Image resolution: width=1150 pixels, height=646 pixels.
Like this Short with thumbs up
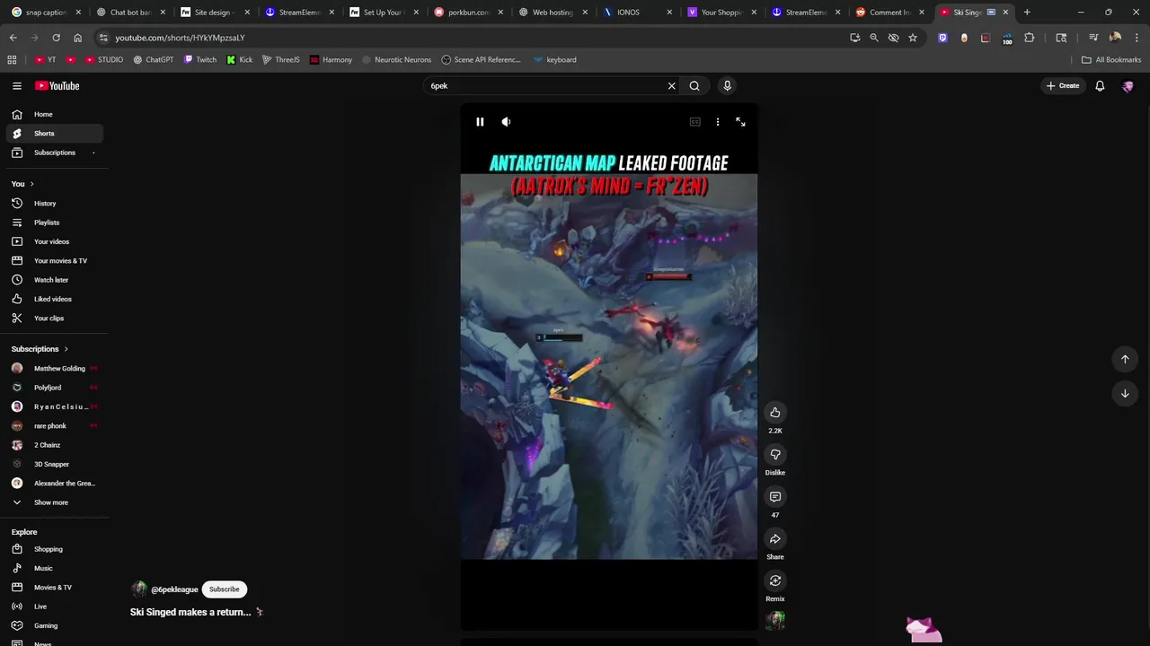pyautogui.click(x=775, y=412)
